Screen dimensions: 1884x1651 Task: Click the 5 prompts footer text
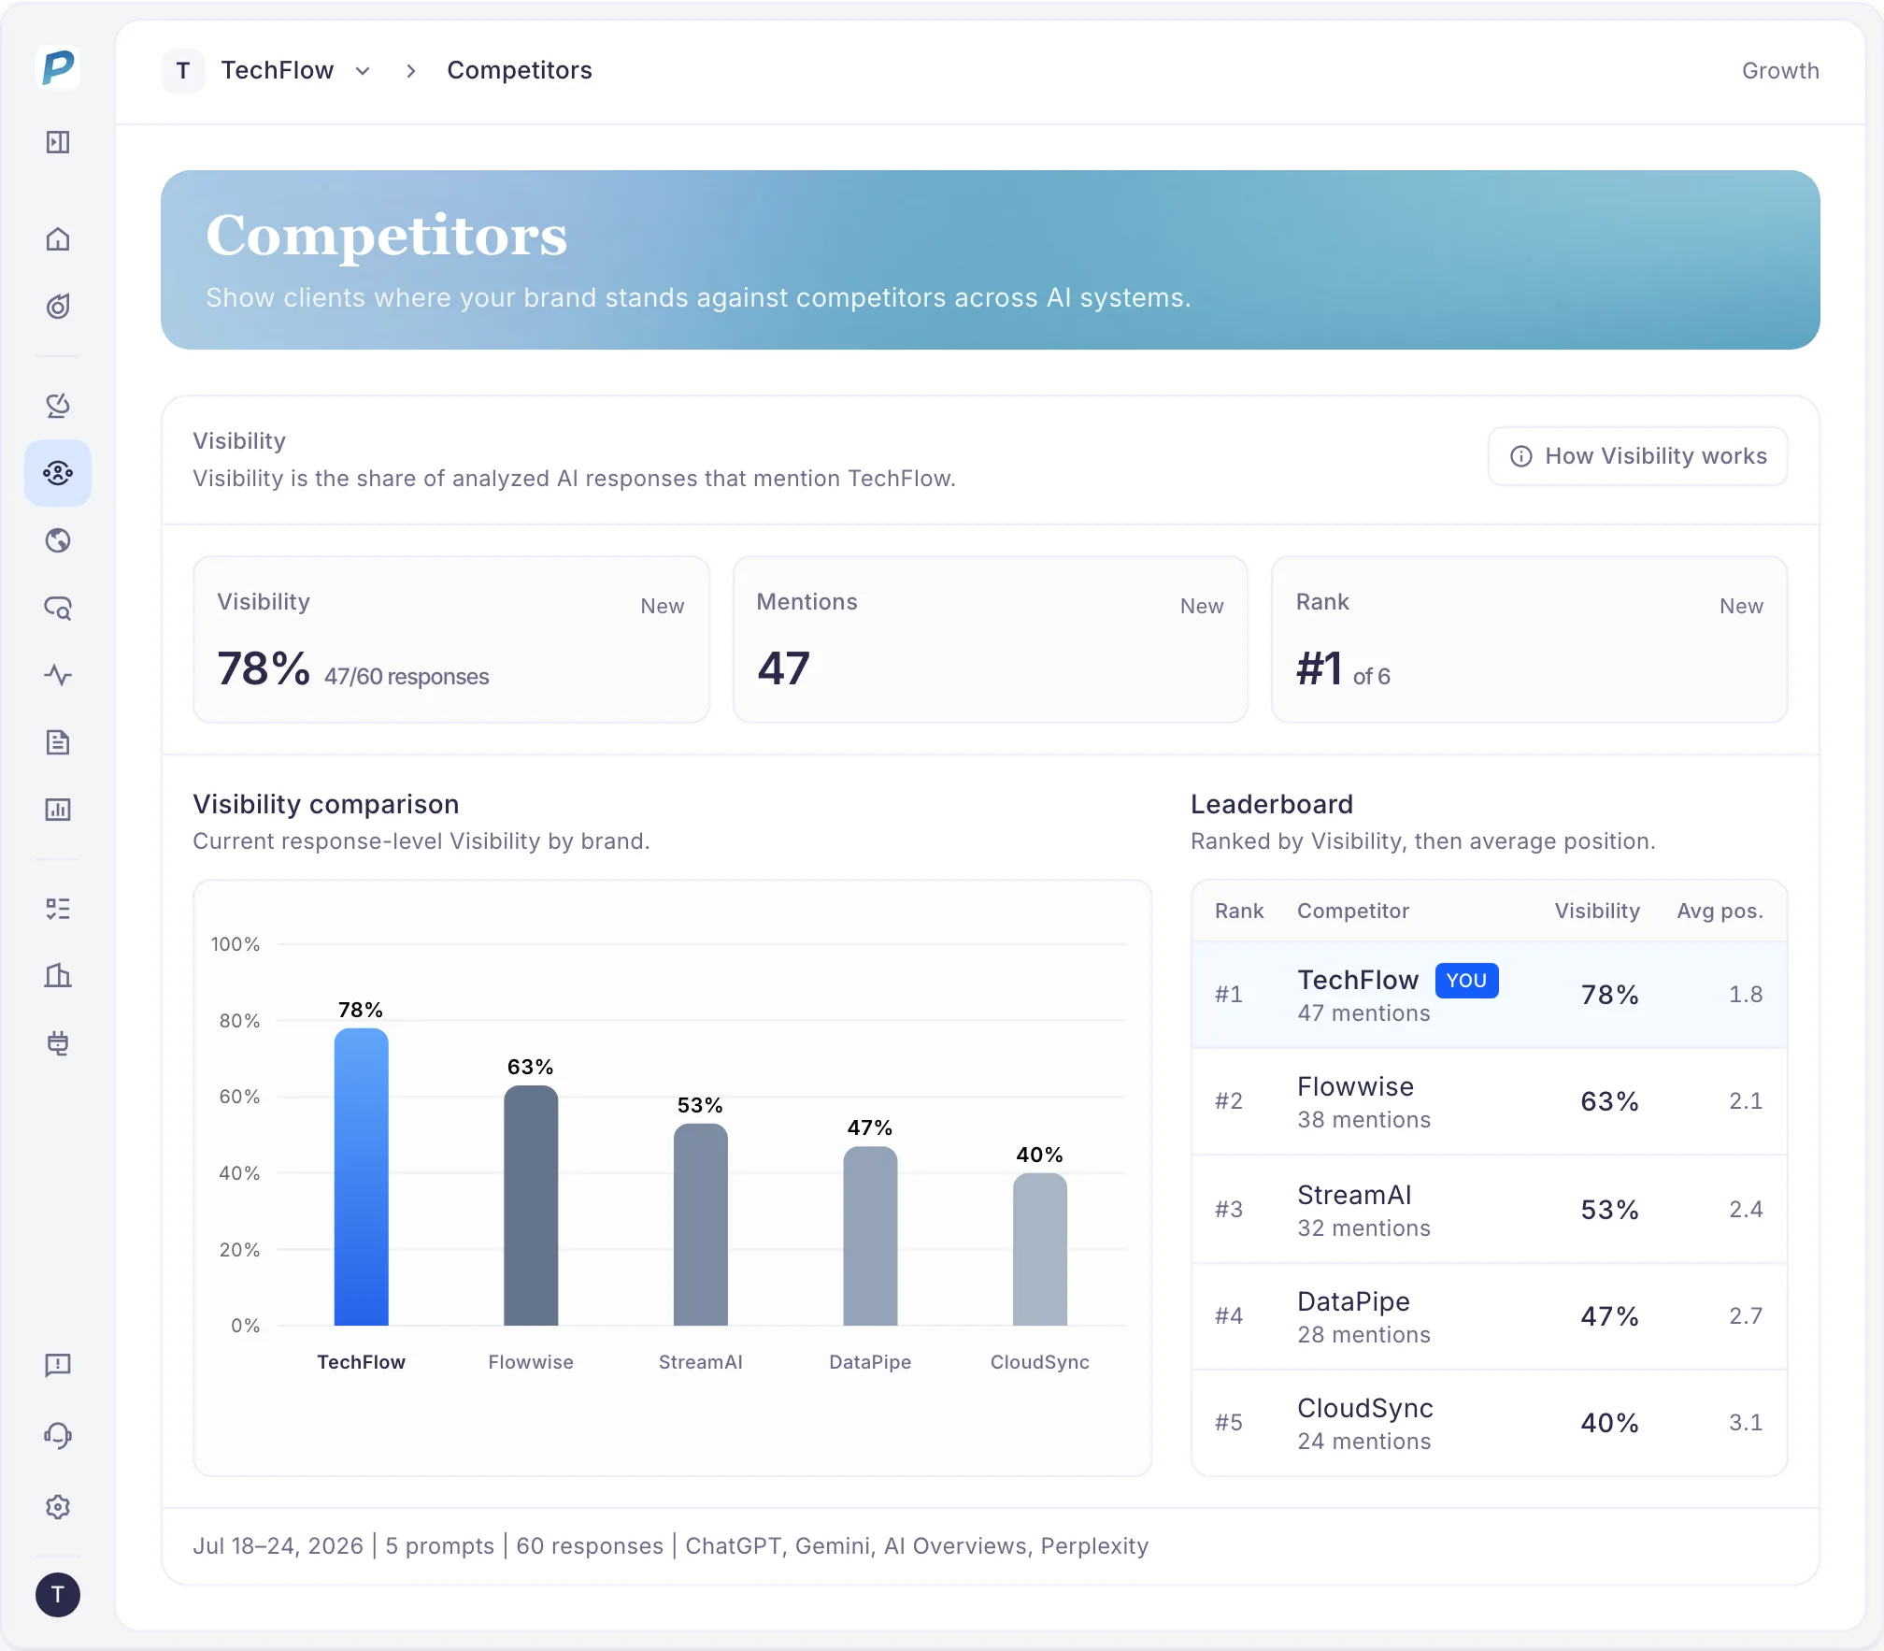click(x=439, y=1546)
